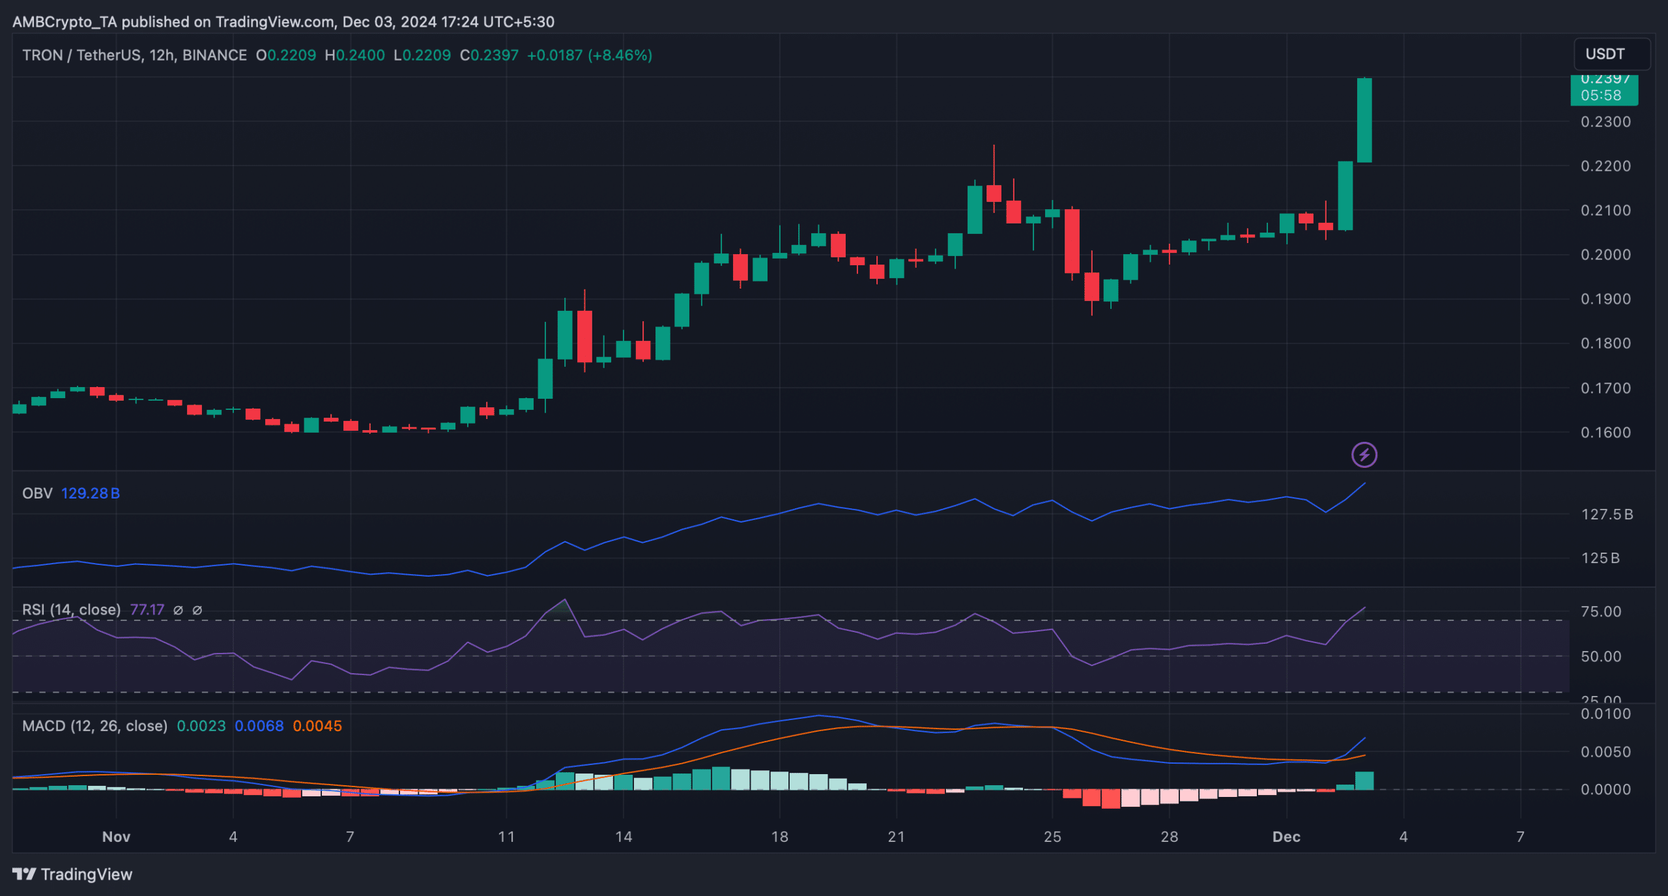The image size is (1668, 896).
Task: Click the 0.1600 price axis label
Action: 1606,433
